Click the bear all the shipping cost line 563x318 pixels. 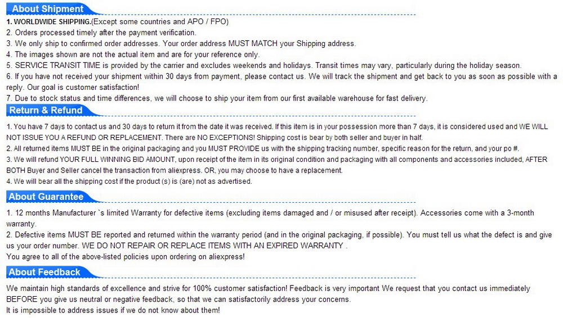click(x=129, y=181)
